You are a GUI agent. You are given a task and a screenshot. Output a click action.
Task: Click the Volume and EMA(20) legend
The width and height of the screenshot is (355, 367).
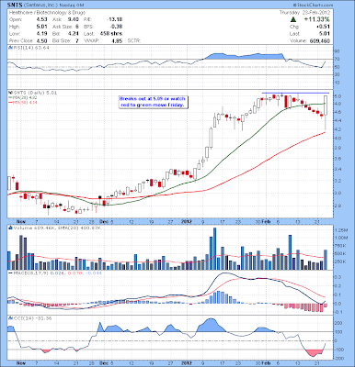point(58,228)
